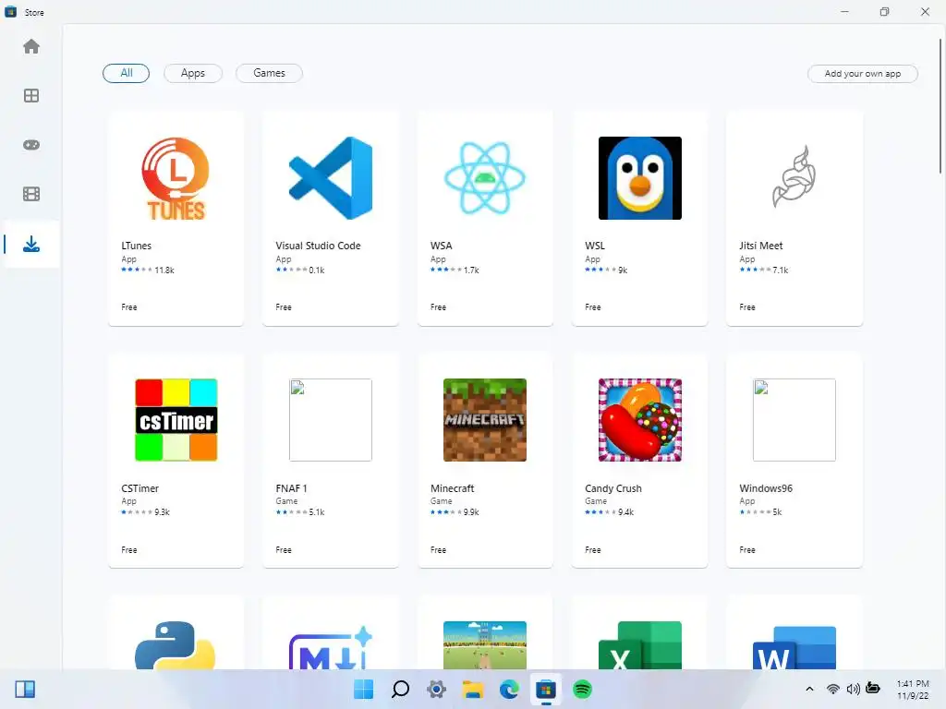Image resolution: width=946 pixels, height=709 pixels.
Task: Switch to the Games filter tab
Action: (x=269, y=73)
